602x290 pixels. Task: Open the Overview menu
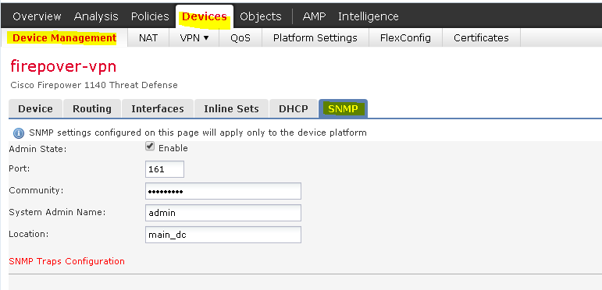37,16
